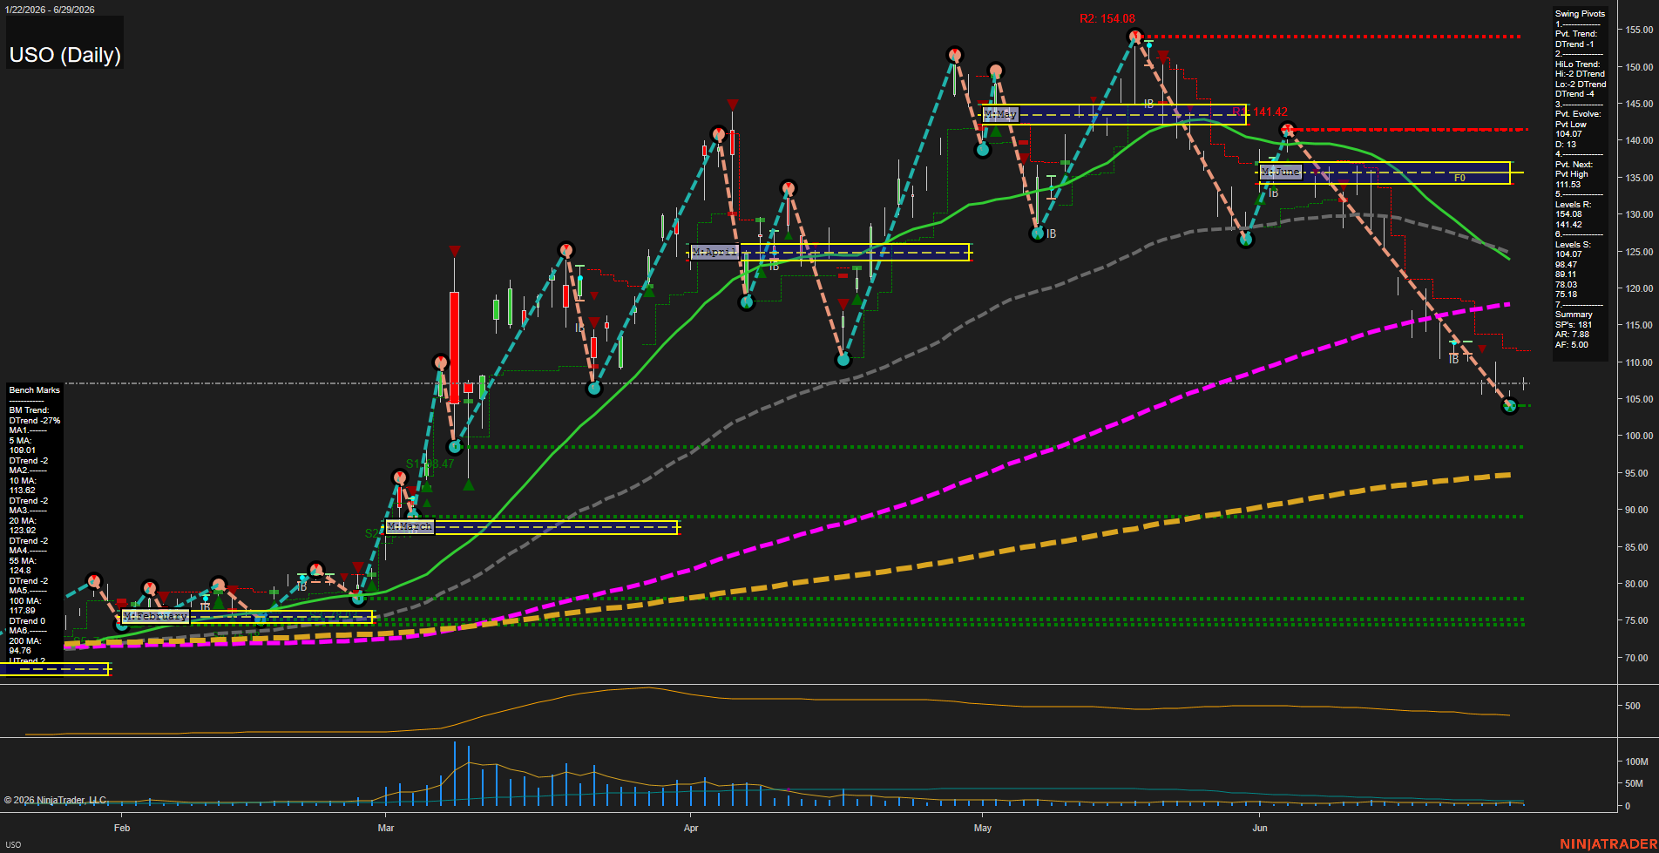The width and height of the screenshot is (1659, 853).
Task: Click the May label on the time axis
Action: coord(983,828)
